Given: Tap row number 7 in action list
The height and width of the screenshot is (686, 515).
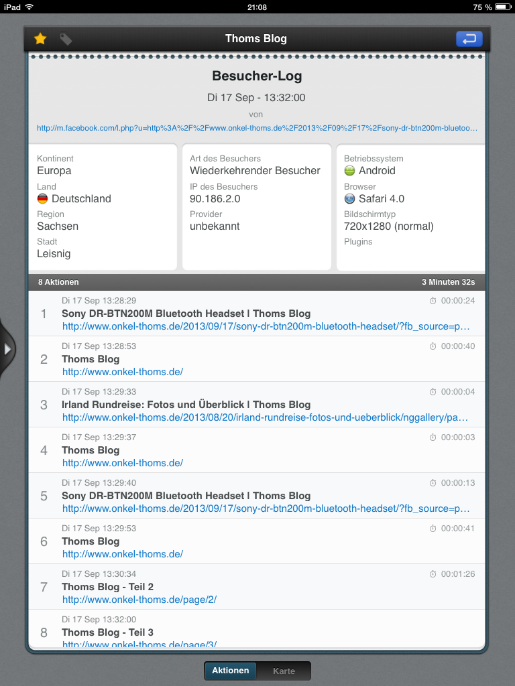Looking at the screenshot, I should point(44,587).
